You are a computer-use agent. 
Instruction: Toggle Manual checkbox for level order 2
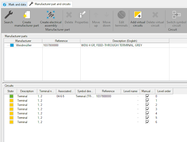click(x=147, y=105)
